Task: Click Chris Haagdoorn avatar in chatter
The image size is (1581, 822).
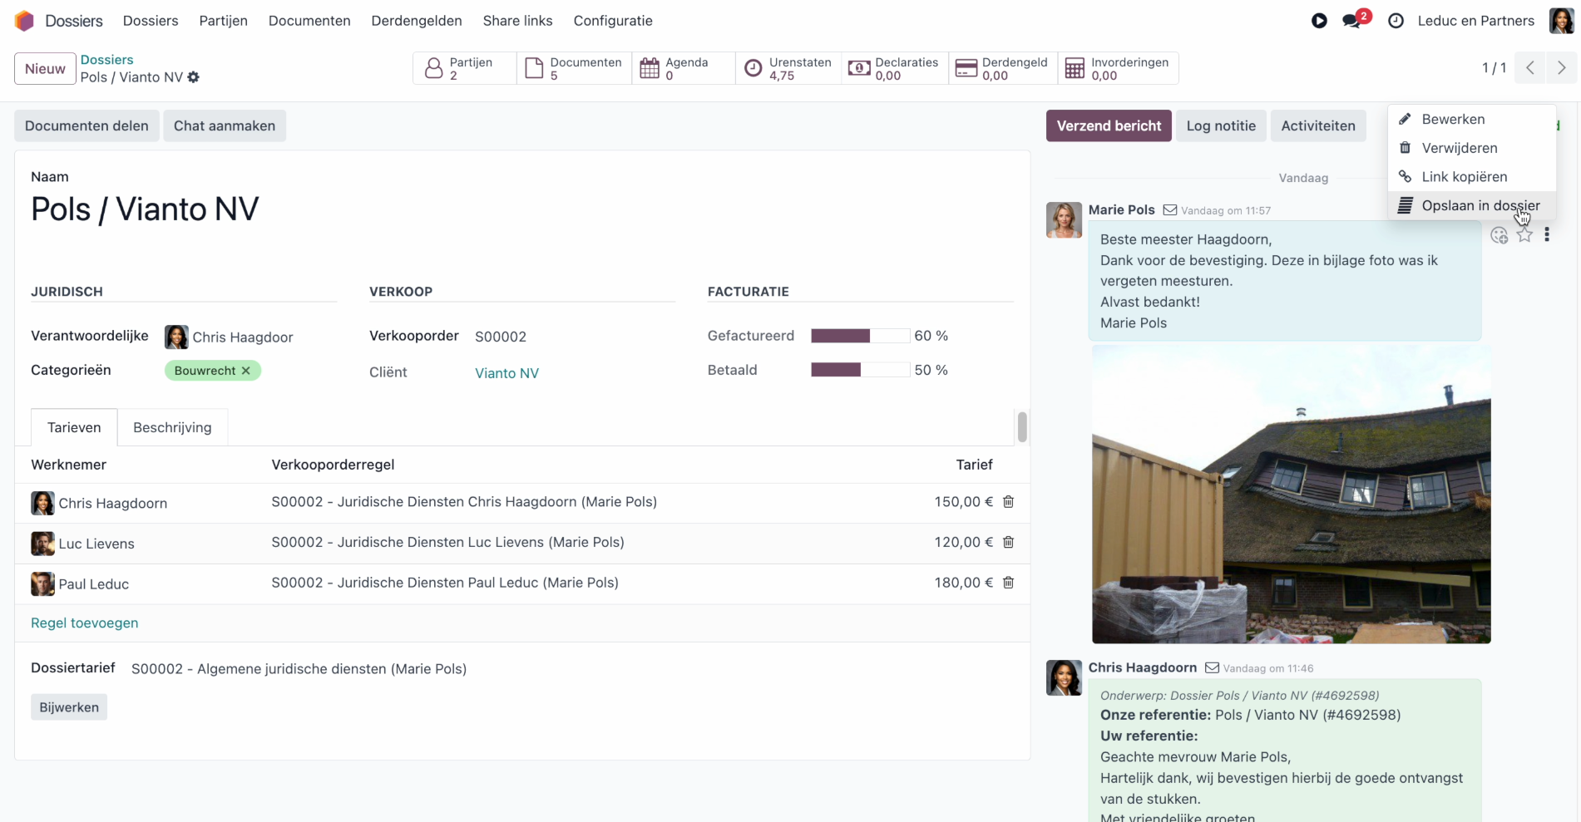Action: click(x=1064, y=678)
